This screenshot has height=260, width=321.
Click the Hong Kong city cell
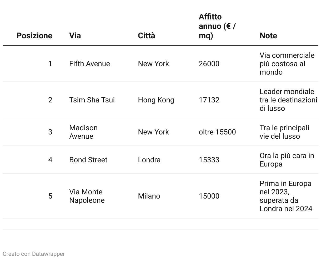(156, 100)
